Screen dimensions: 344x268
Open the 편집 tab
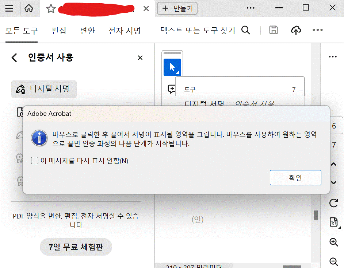point(59,31)
